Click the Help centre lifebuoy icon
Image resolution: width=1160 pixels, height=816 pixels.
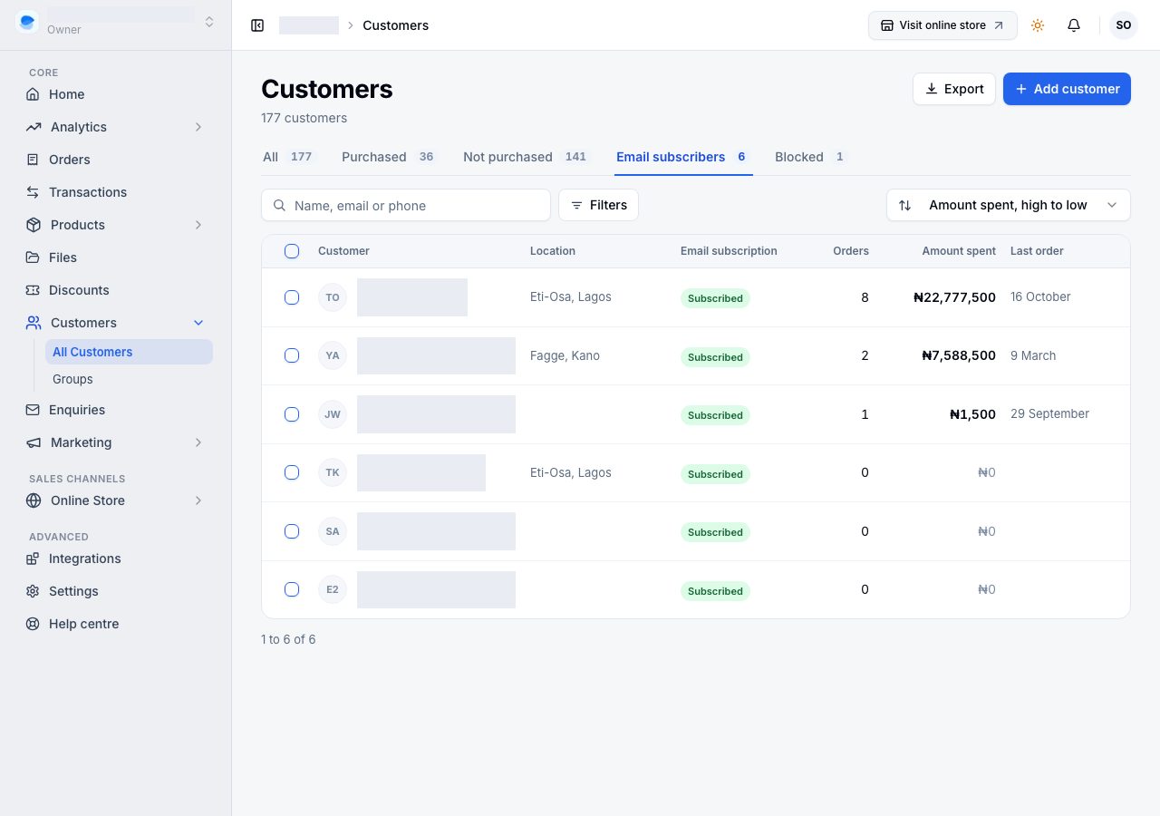(x=33, y=624)
